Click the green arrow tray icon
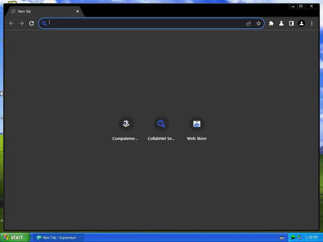323x242 pixels. 293,238
